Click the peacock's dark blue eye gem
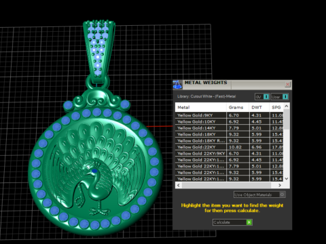The height and width of the screenshot is (244, 326). coord(94,171)
